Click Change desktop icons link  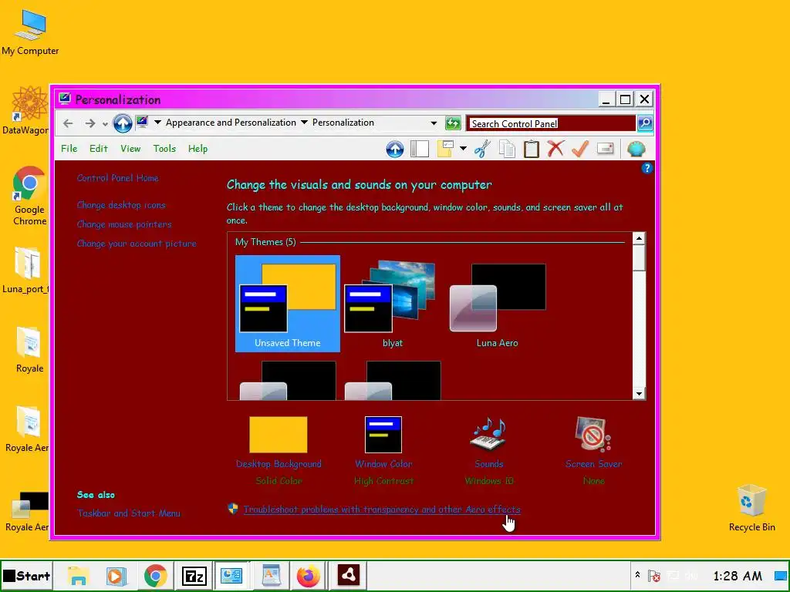121,205
